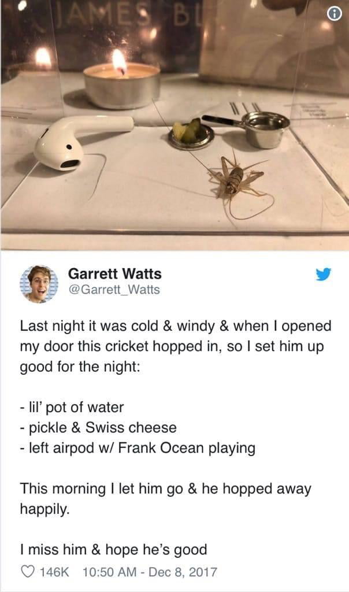Click the 146K likes count

(54, 572)
